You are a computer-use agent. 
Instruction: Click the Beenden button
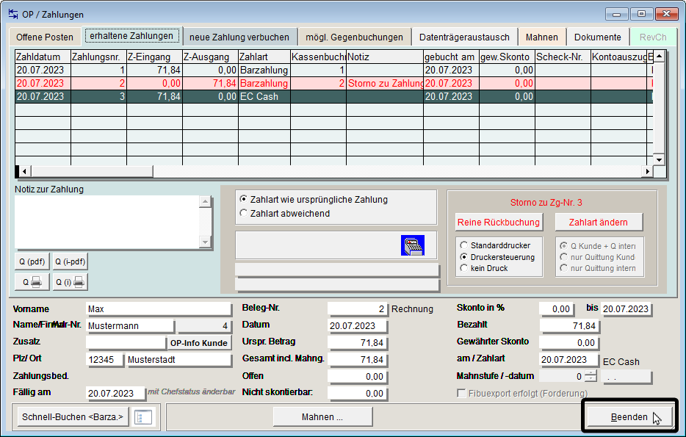tap(629, 417)
